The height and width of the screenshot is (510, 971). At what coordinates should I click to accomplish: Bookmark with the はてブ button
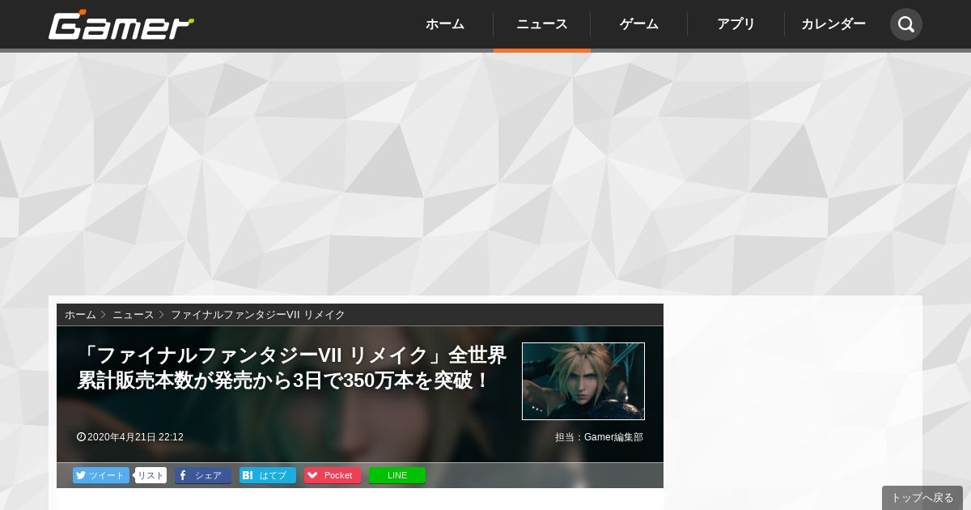[268, 475]
